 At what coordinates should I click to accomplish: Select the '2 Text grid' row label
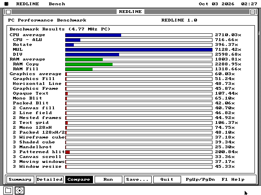point(31,123)
